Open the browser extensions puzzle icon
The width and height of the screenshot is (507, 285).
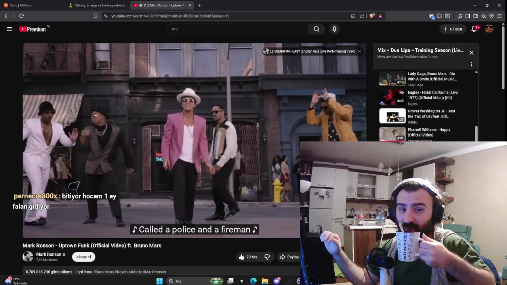coord(439,16)
